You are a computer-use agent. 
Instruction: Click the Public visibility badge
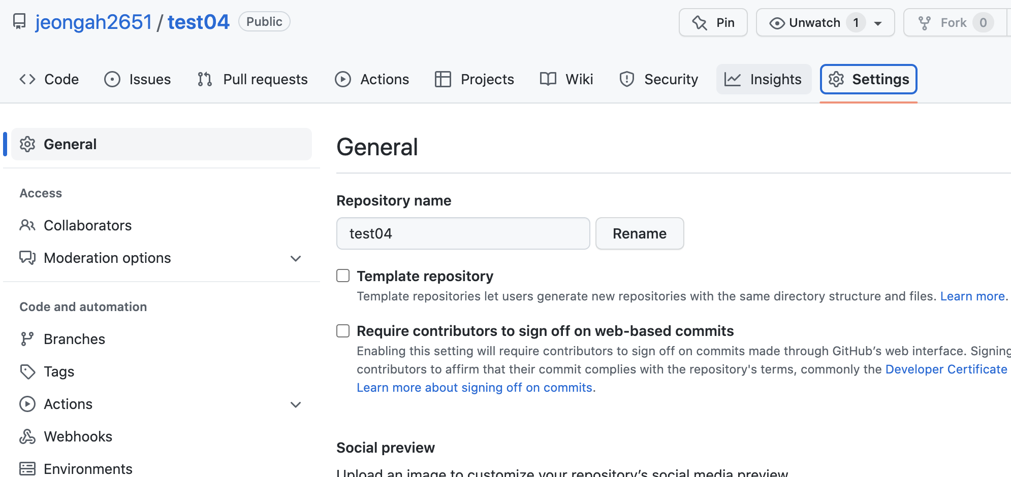264,22
